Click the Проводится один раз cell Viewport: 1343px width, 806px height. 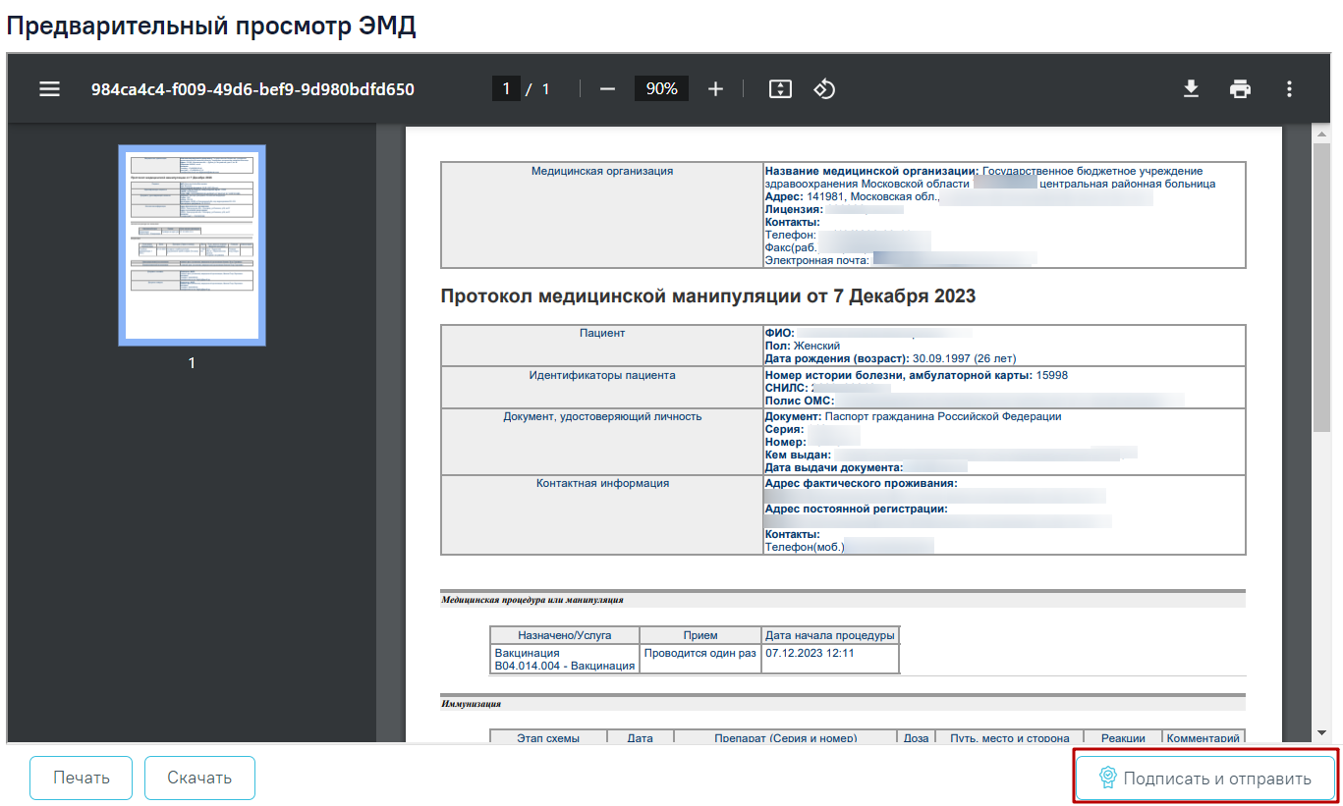[x=700, y=659]
